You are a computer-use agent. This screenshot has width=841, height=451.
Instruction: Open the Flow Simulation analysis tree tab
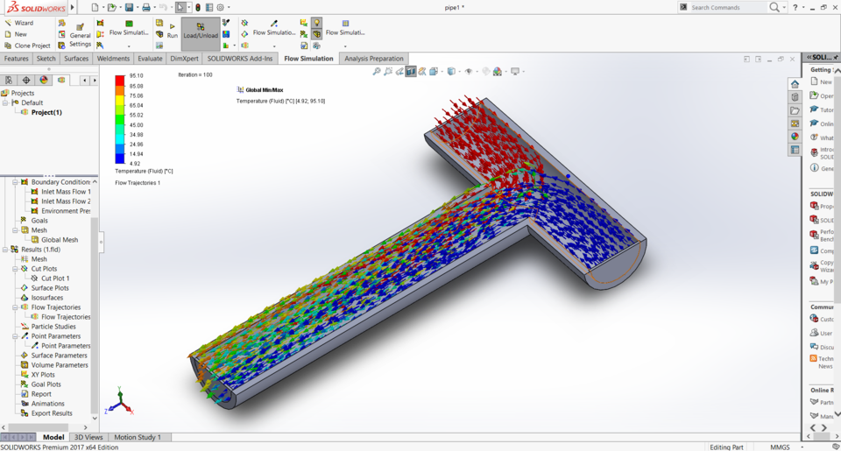[x=61, y=80]
